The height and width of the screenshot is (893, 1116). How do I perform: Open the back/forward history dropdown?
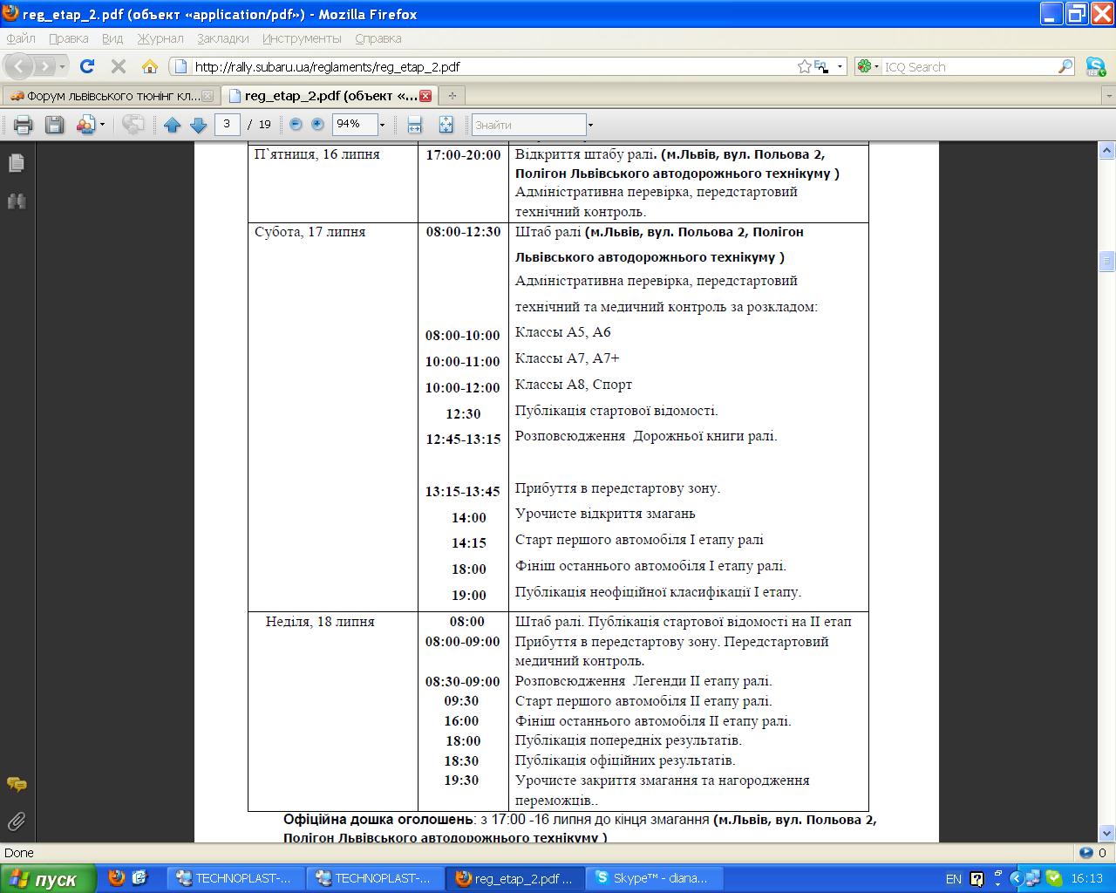tap(61, 66)
